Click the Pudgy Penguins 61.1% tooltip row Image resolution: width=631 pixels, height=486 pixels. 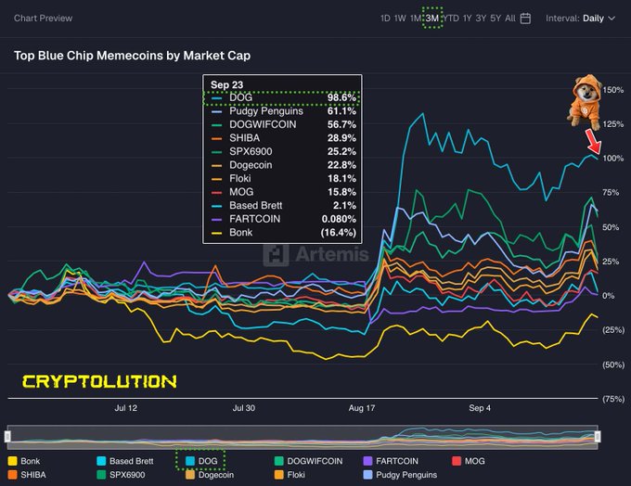(283, 111)
